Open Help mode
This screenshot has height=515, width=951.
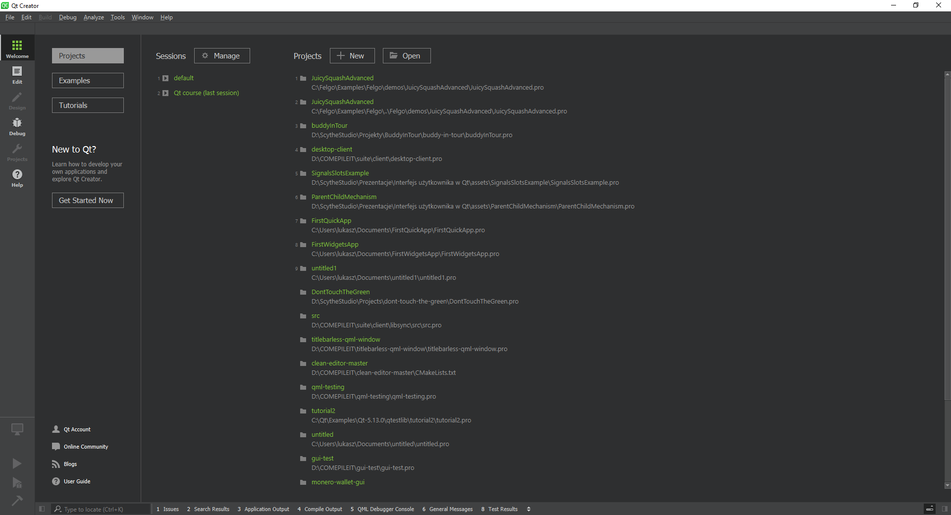click(17, 178)
